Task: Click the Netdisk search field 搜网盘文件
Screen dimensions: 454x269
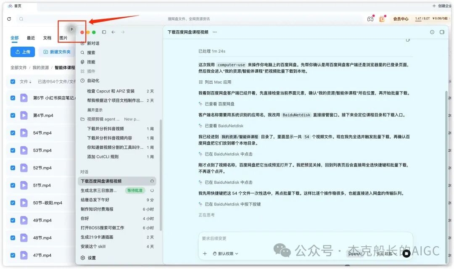Action: point(188,19)
